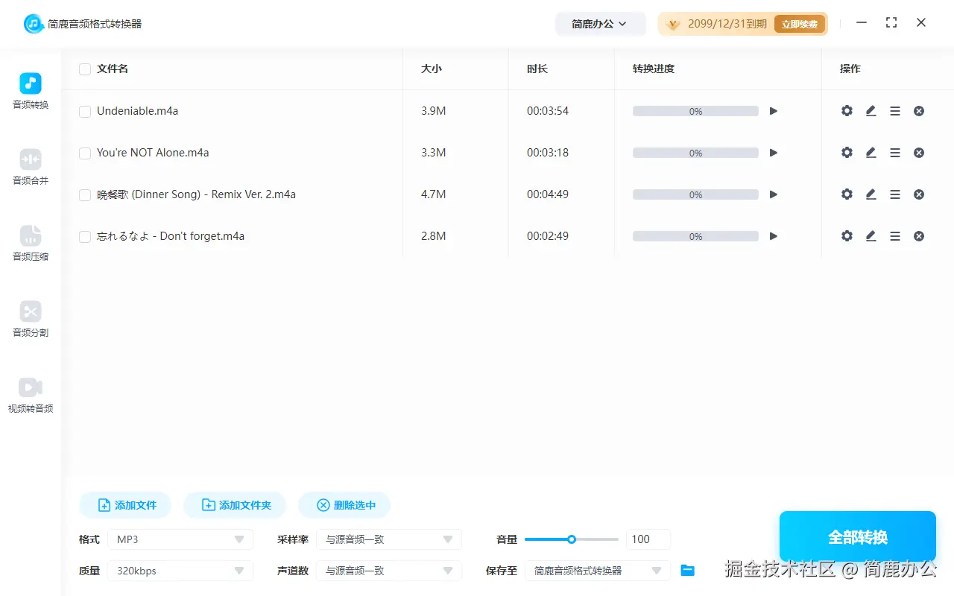Click edit pencil for 忘れるなよ row
The width and height of the screenshot is (954, 596).
tap(871, 236)
